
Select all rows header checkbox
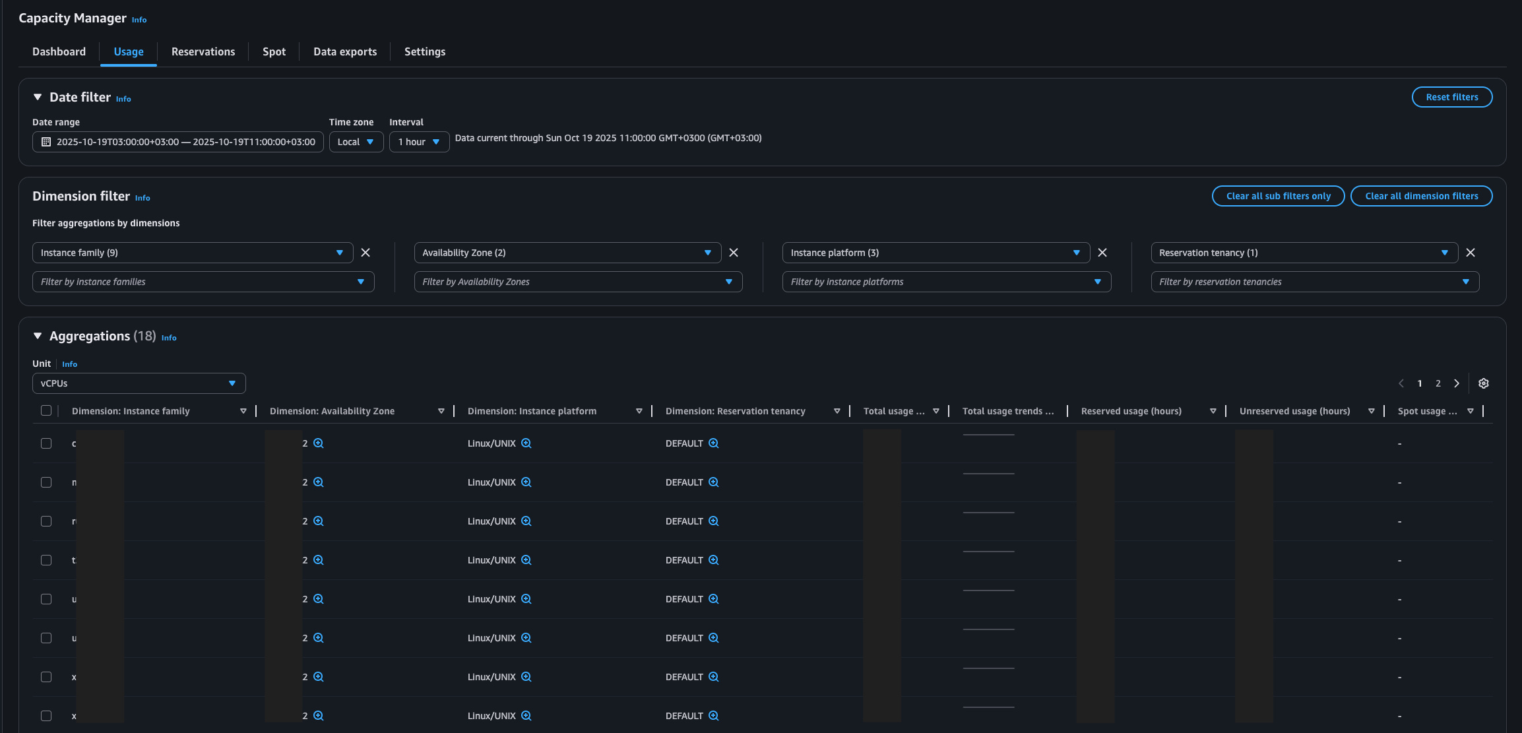pos(46,410)
